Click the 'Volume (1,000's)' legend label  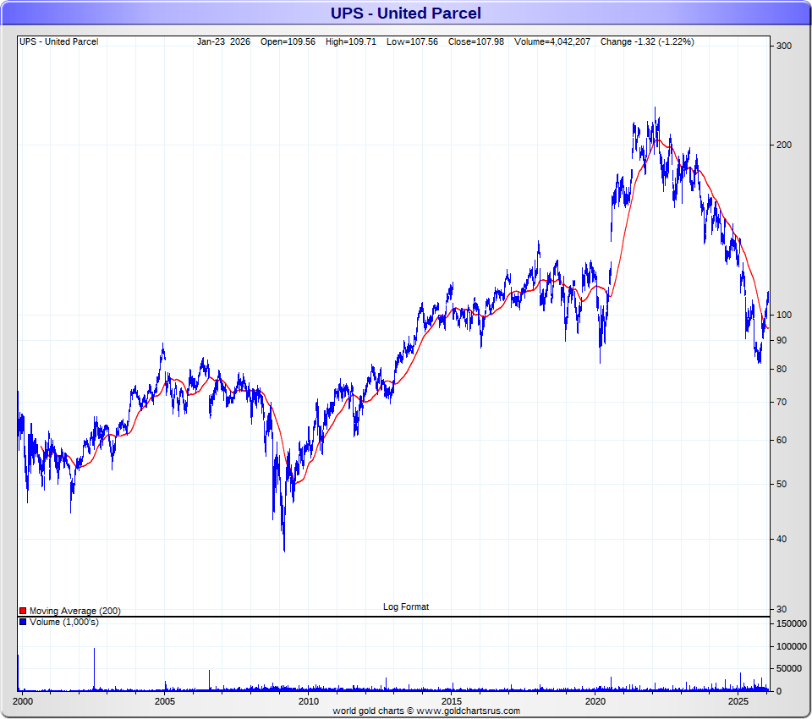tap(64, 622)
